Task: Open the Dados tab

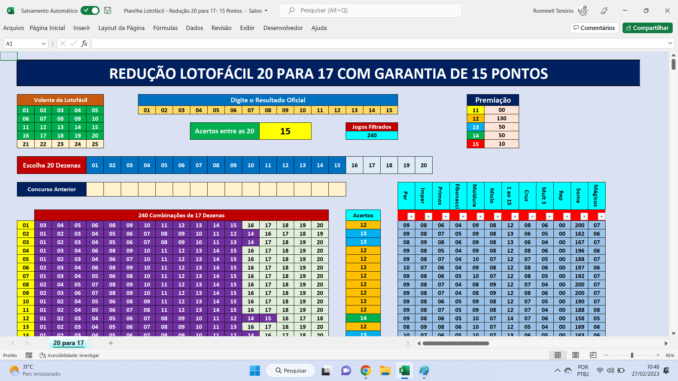Action: point(195,28)
